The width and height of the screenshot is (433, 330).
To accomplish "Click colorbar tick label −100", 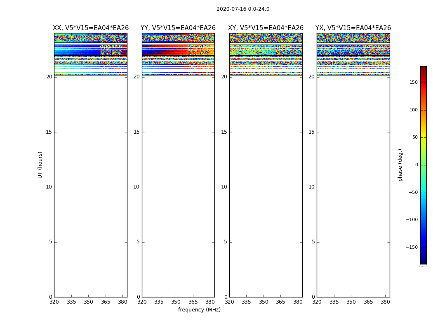I will (412, 219).
